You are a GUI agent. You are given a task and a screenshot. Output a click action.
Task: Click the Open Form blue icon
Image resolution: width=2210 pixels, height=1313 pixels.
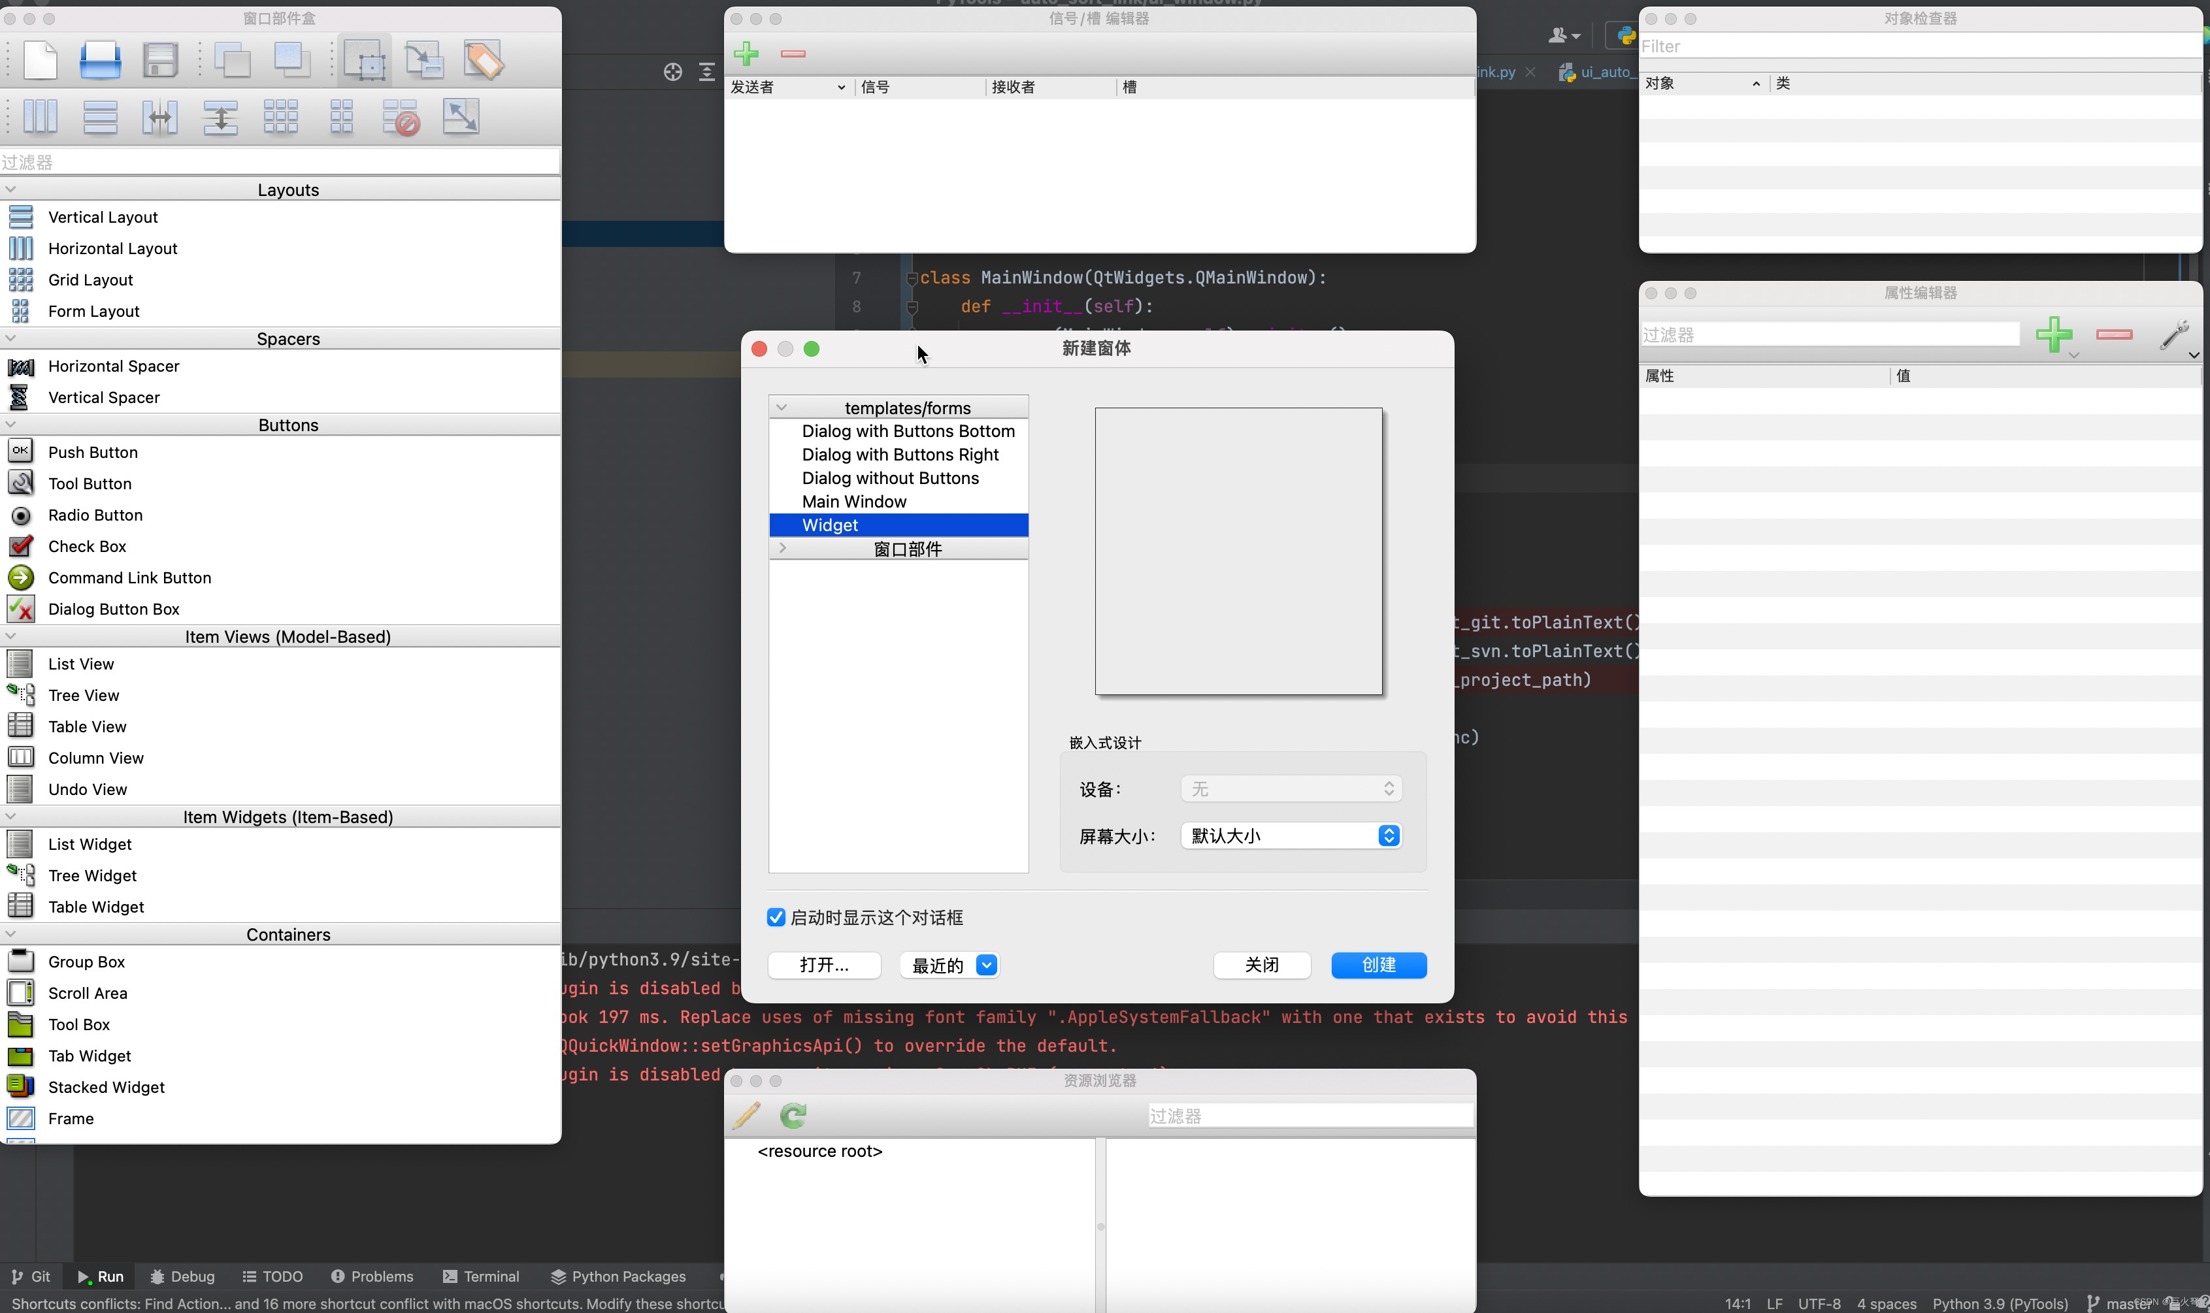100,60
